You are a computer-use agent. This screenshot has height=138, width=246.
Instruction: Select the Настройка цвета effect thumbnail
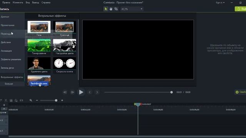coord(65,47)
